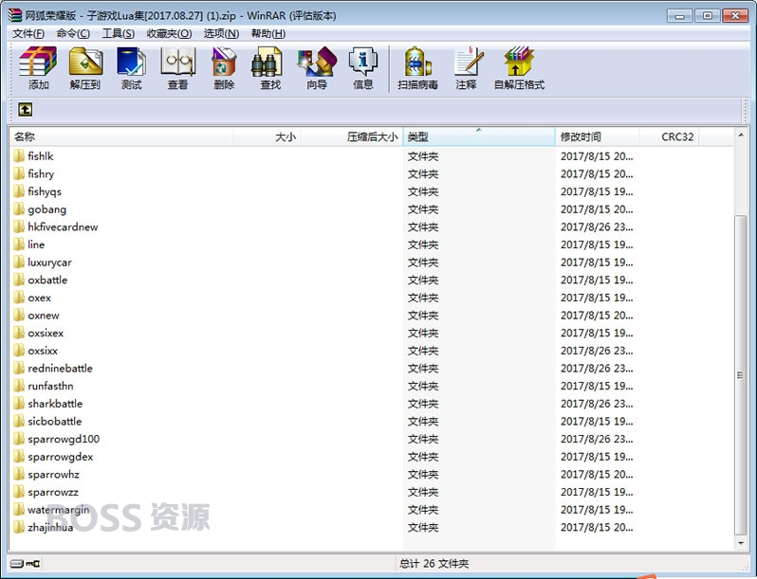Viewport: 757px width, 579px height.
Task: Select the zhajinhua folder icon
Action: tap(19, 527)
